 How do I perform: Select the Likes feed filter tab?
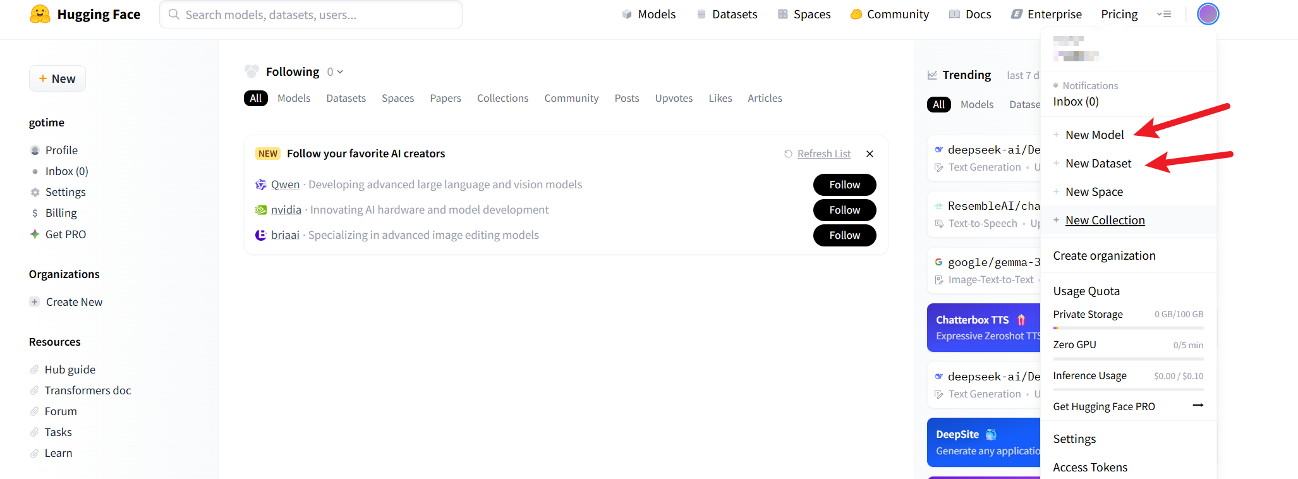[720, 98]
